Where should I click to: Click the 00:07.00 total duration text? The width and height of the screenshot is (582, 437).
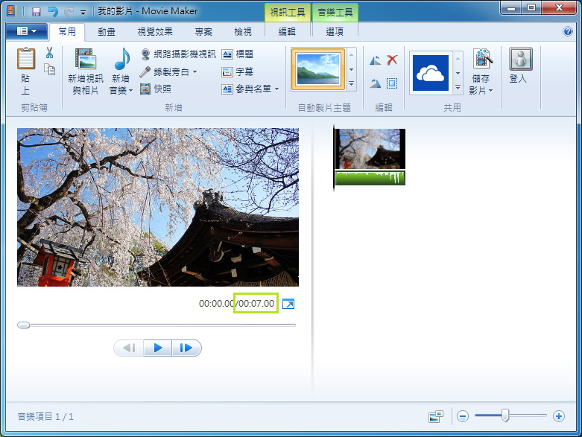coord(256,304)
